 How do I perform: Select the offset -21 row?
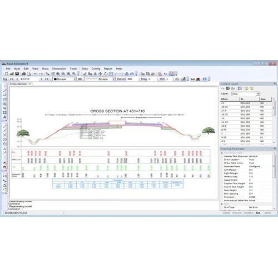[x=246, y=103]
